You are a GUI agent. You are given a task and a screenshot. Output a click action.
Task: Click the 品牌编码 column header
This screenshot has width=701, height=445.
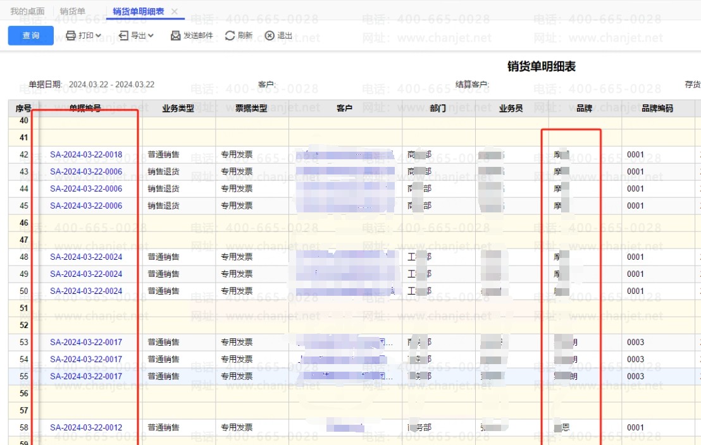[657, 108]
